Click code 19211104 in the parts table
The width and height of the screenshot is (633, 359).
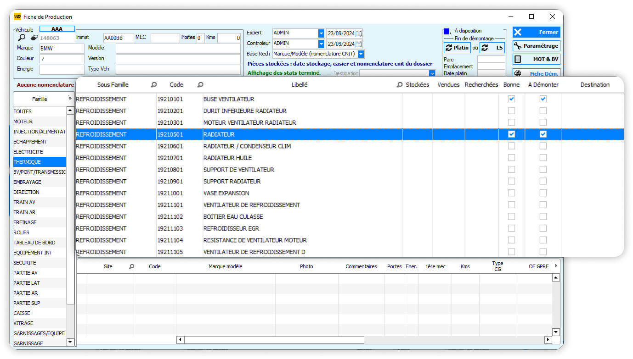pos(170,240)
